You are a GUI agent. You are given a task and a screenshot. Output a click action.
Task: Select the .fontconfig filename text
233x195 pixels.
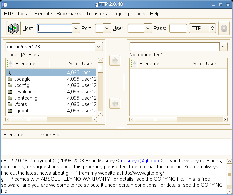pyautogui.click(x=26, y=98)
